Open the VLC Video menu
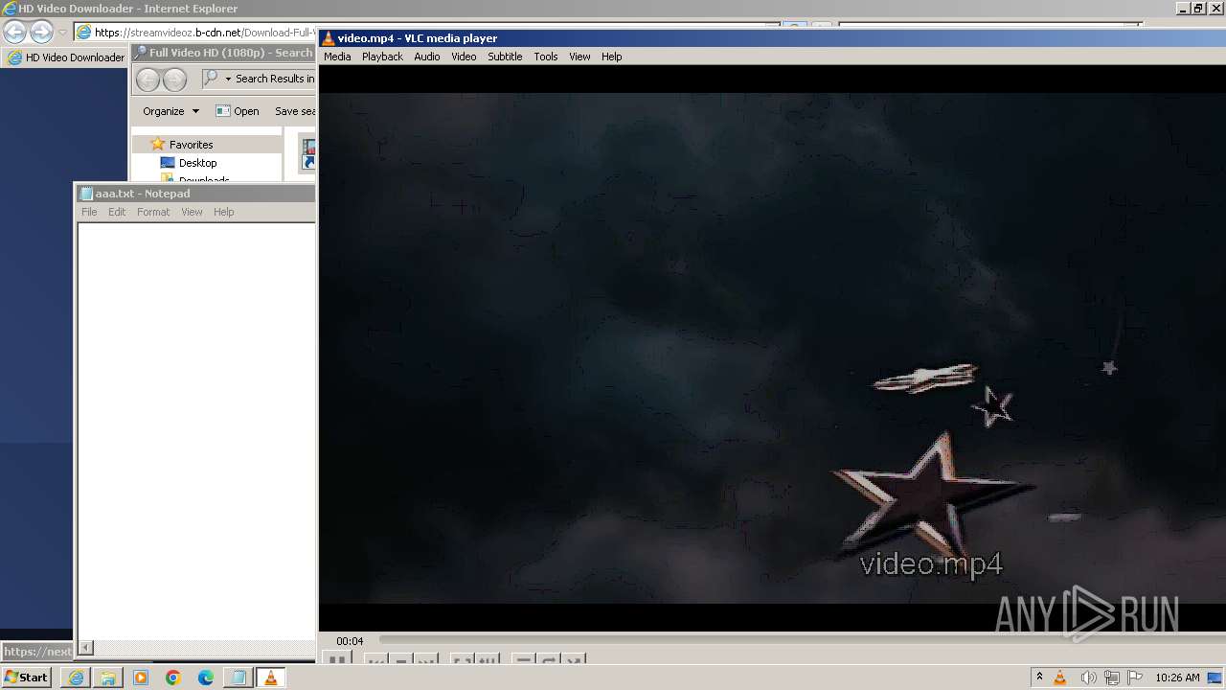 pyautogui.click(x=464, y=57)
